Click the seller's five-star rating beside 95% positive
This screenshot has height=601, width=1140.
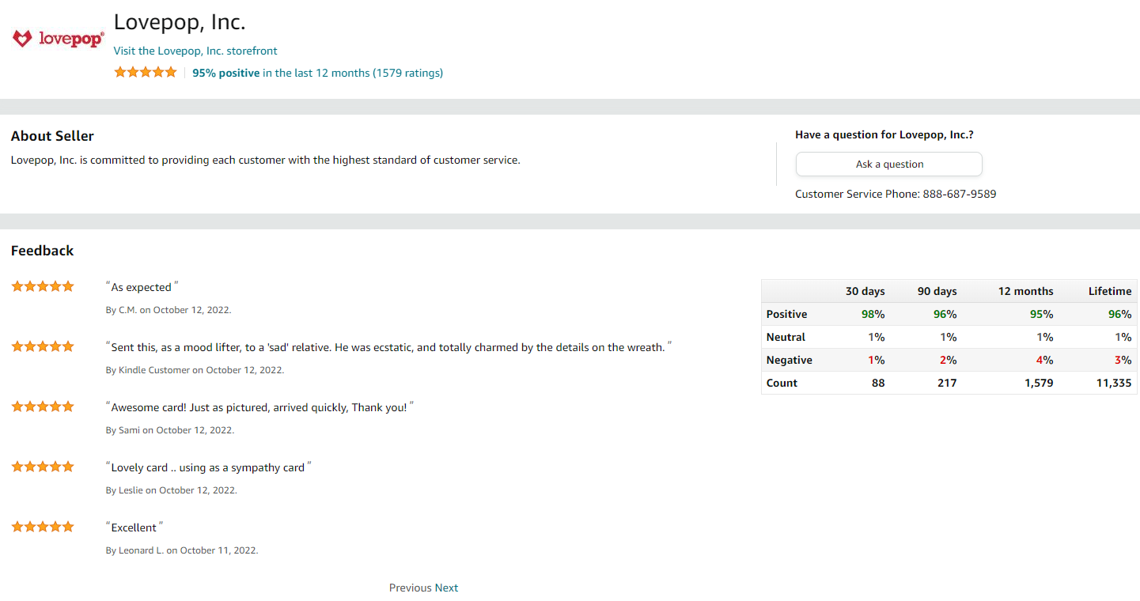(x=146, y=72)
